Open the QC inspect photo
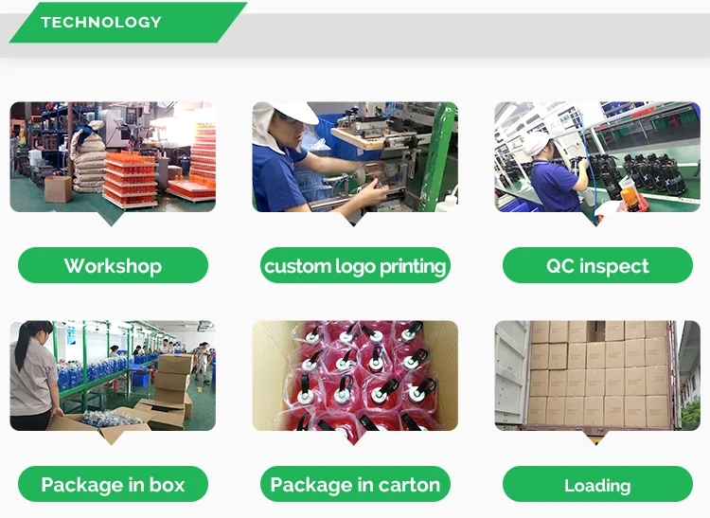The height and width of the screenshot is (518, 710). (597, 156)
